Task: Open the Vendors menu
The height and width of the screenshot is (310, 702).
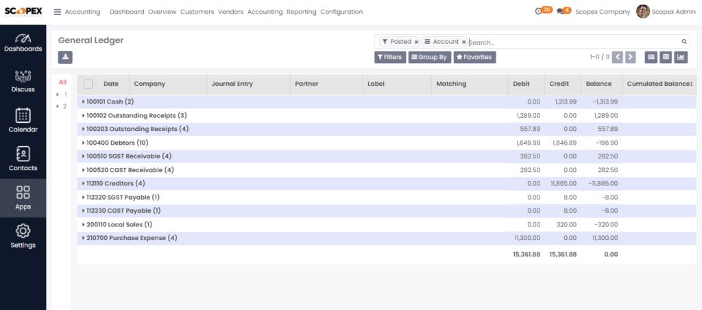Action: 230,12
